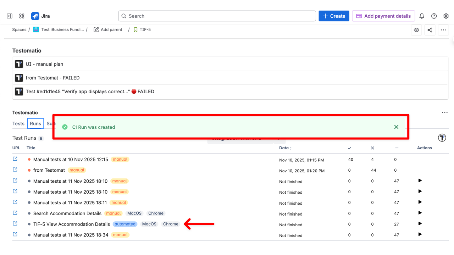This screenshot has width=454, height=255.
Task: Open the settings gear icon
Action: pyautogui.click(x=446, y=16)
